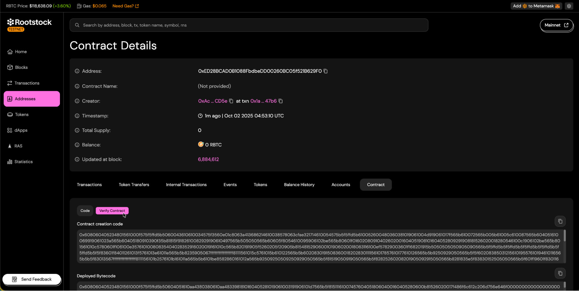Switch to Mainnet explorer

556,25
